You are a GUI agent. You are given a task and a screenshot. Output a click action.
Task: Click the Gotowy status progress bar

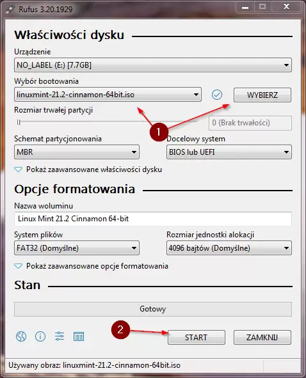(153, 309)
